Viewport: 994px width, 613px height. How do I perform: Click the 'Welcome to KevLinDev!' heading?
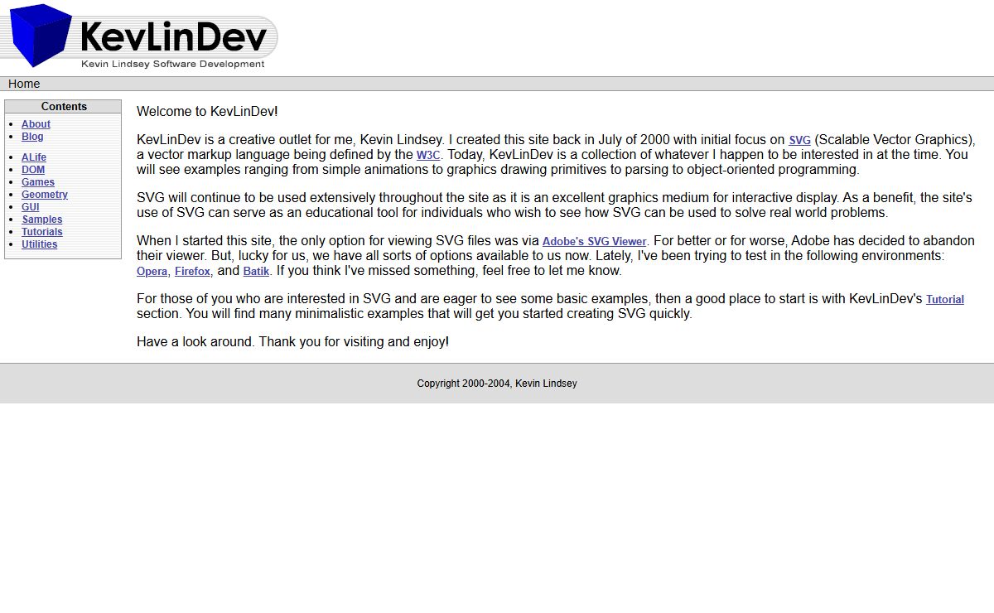coord(207,111)
